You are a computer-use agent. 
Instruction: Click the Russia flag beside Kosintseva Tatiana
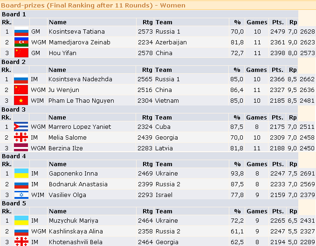pyautogui.click(x=21, y=32)
